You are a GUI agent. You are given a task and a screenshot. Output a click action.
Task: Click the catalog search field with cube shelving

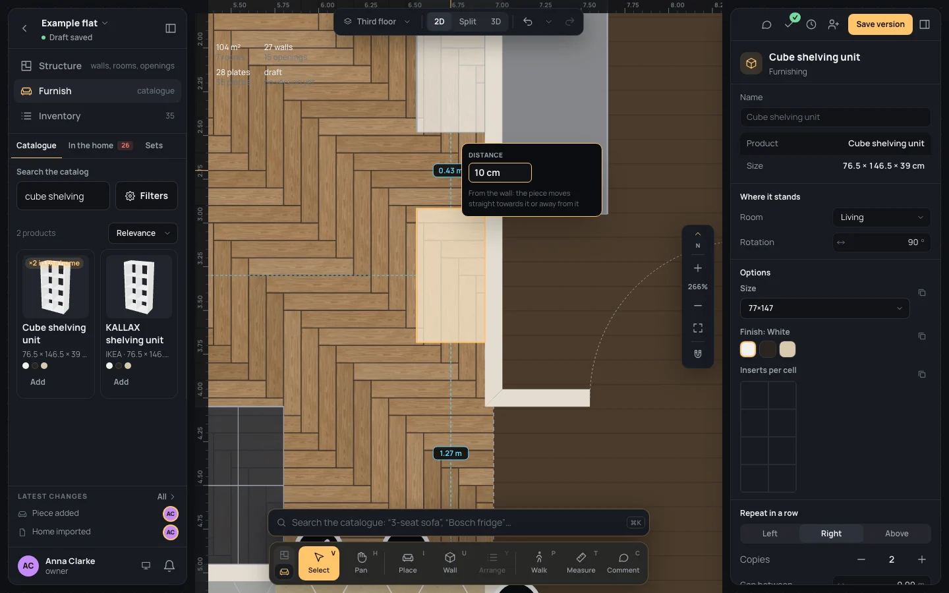63,196
